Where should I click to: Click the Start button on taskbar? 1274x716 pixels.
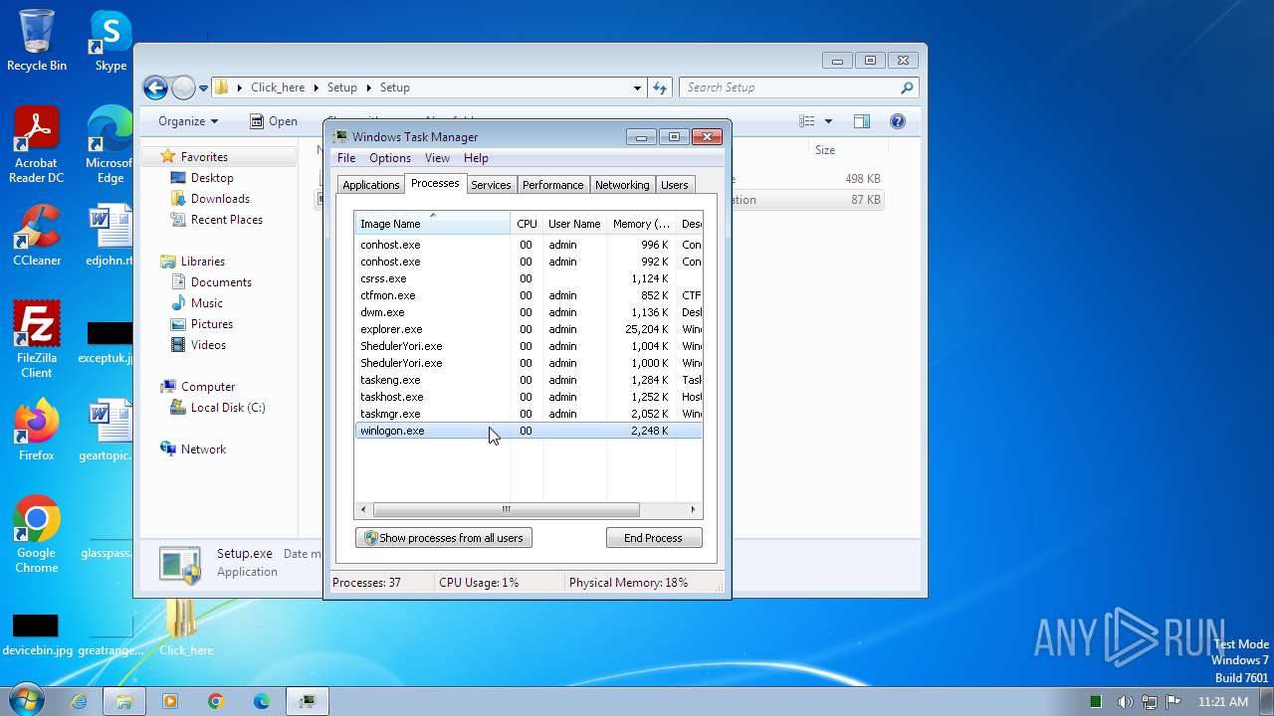pyautogui.click(x=27, y=701)
